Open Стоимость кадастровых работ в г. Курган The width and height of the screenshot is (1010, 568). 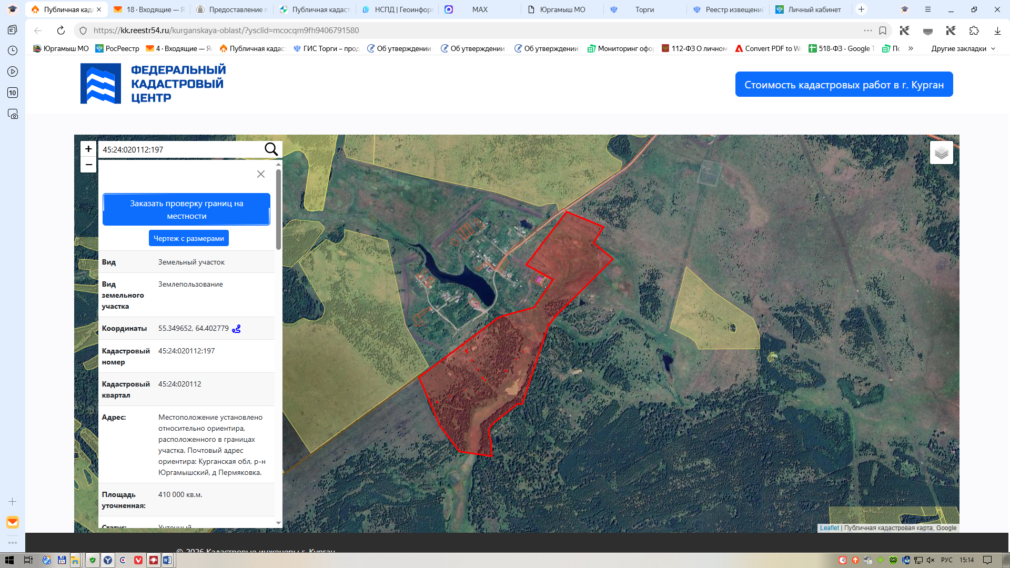844,85
